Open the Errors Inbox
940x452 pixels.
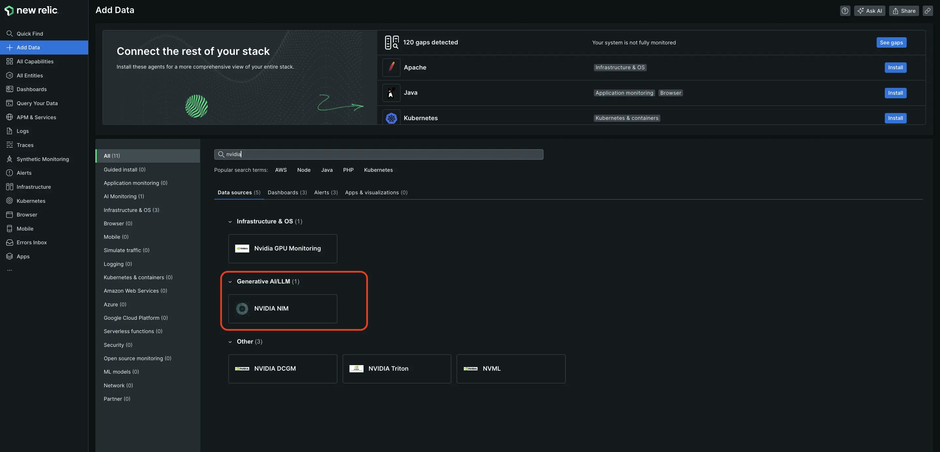click(x=32, y=242)
